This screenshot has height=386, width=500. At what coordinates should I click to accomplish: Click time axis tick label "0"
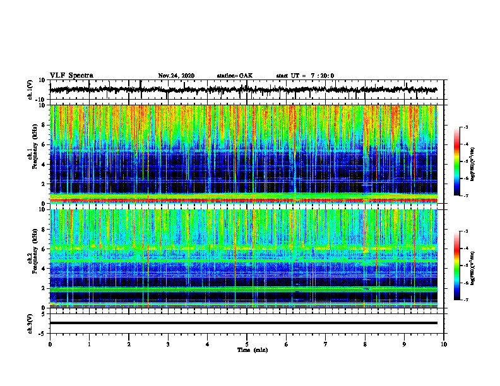tap(50, 344)
